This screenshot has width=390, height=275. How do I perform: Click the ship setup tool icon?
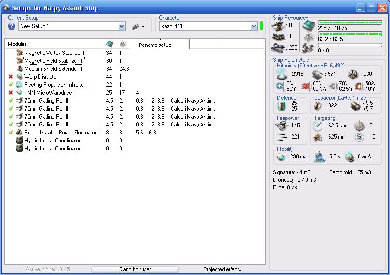(x=136, y=26)
